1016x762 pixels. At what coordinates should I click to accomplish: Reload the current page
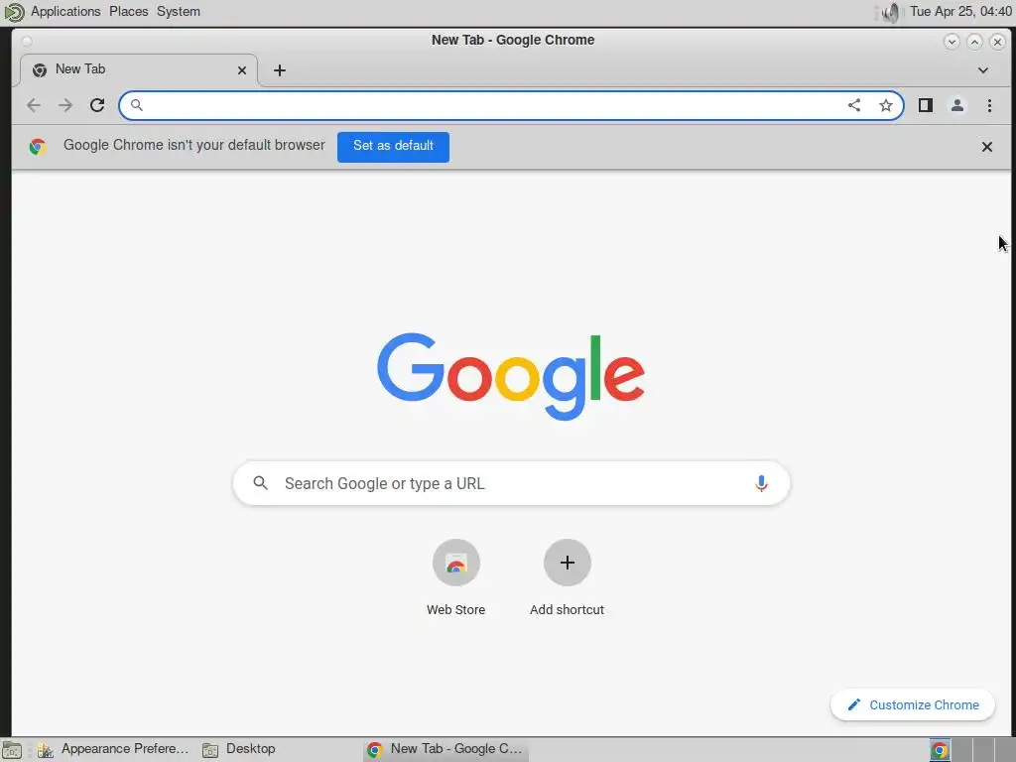pyautogui.click(x=97, y=105)
